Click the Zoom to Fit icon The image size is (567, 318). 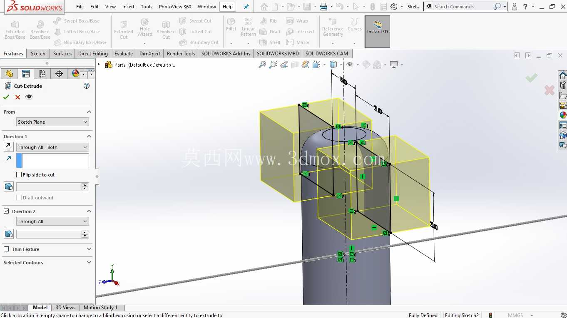point(262,65)
